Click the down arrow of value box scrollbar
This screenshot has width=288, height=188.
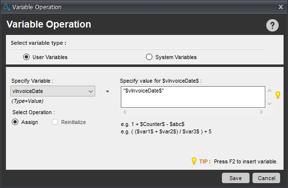(x=269, y=104)
